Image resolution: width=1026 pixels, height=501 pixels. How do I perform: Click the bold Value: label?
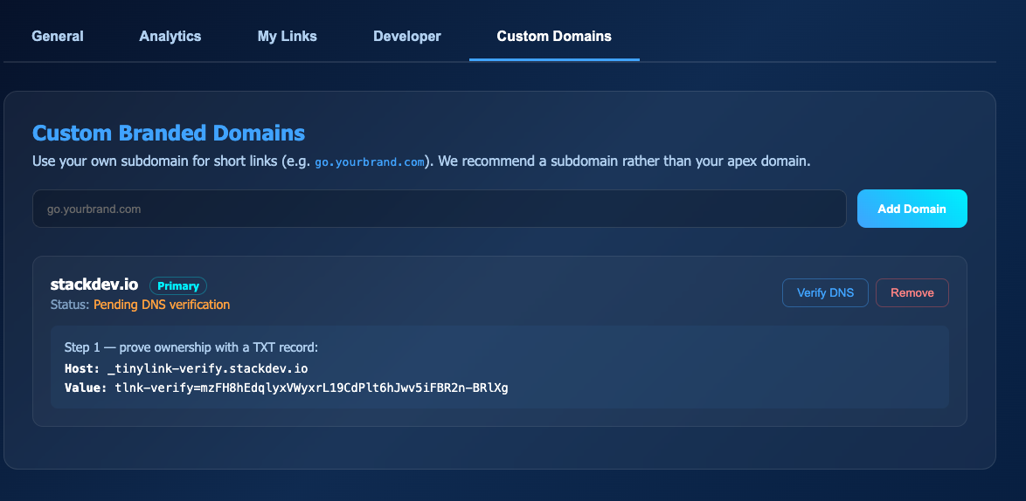86,388
